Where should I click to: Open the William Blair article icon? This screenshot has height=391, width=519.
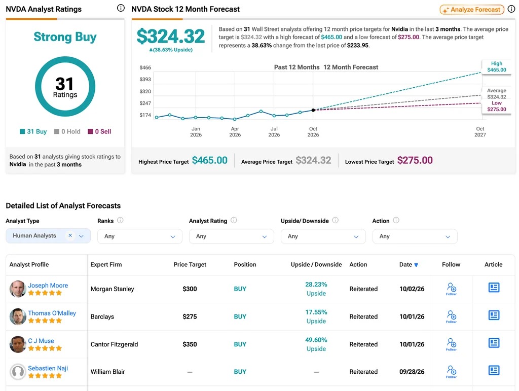point(494,370)
